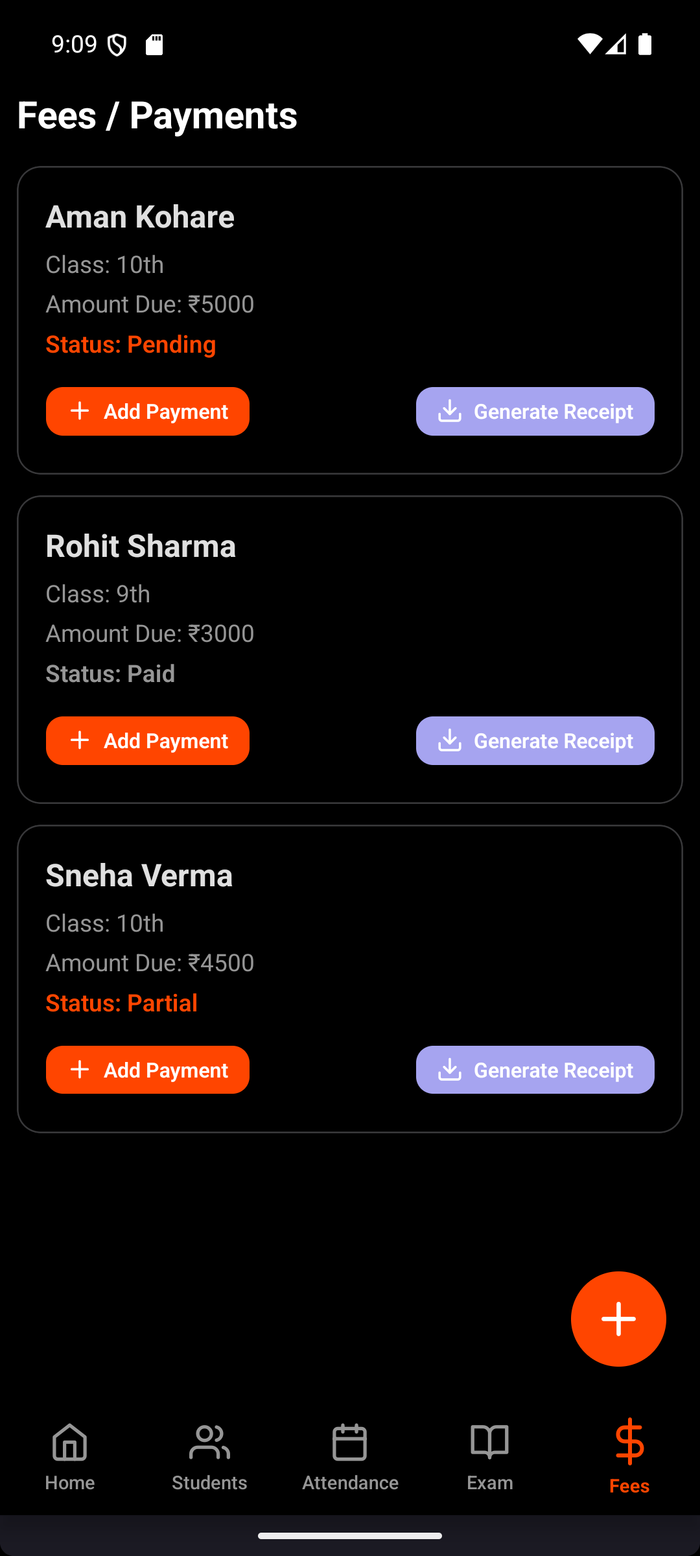
Task: Tap the Fees / Payments heading
Action: (157, 115)
